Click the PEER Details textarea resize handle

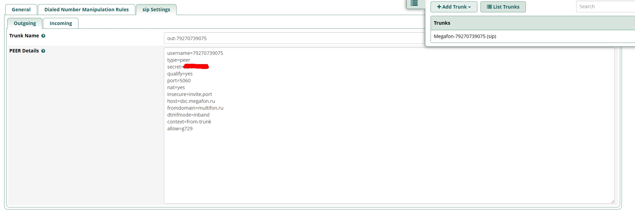pos(612,201)
